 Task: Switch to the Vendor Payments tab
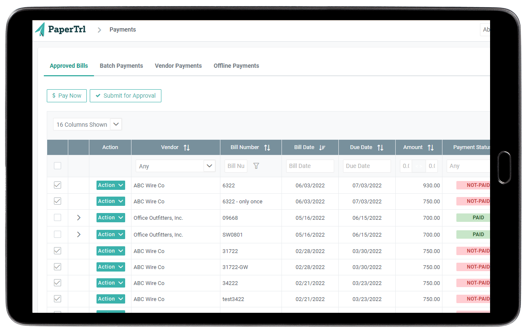click(x=178, y=66)
